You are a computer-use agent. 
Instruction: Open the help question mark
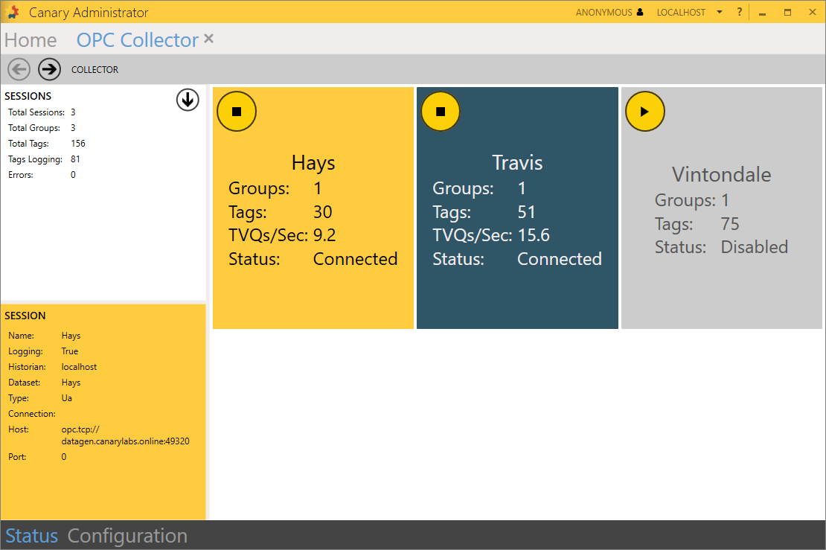tap(739, 12)
